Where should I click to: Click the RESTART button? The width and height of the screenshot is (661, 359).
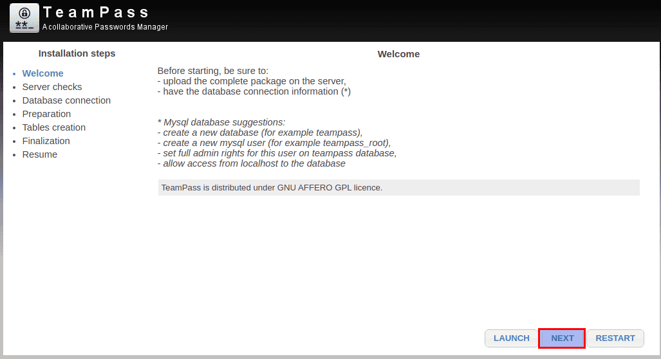(x=615, y=338)
